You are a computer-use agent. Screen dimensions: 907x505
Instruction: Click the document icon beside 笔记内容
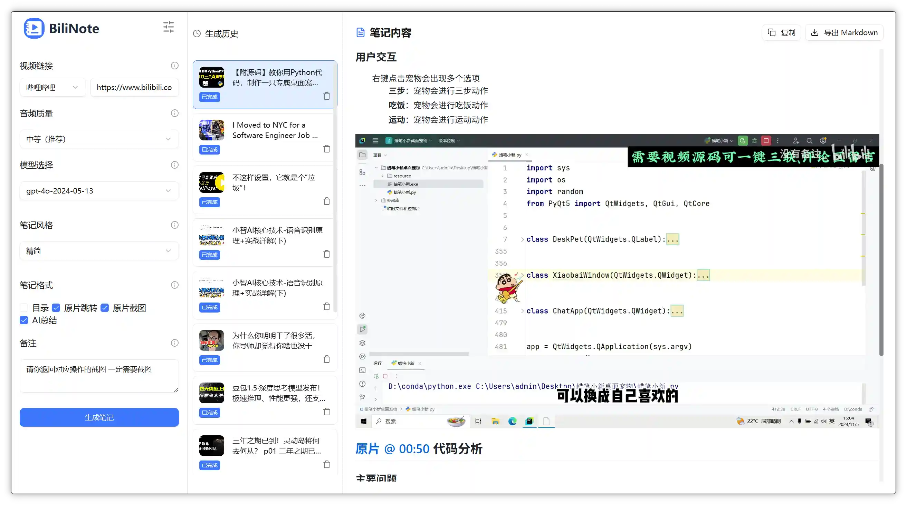[360, 32]
